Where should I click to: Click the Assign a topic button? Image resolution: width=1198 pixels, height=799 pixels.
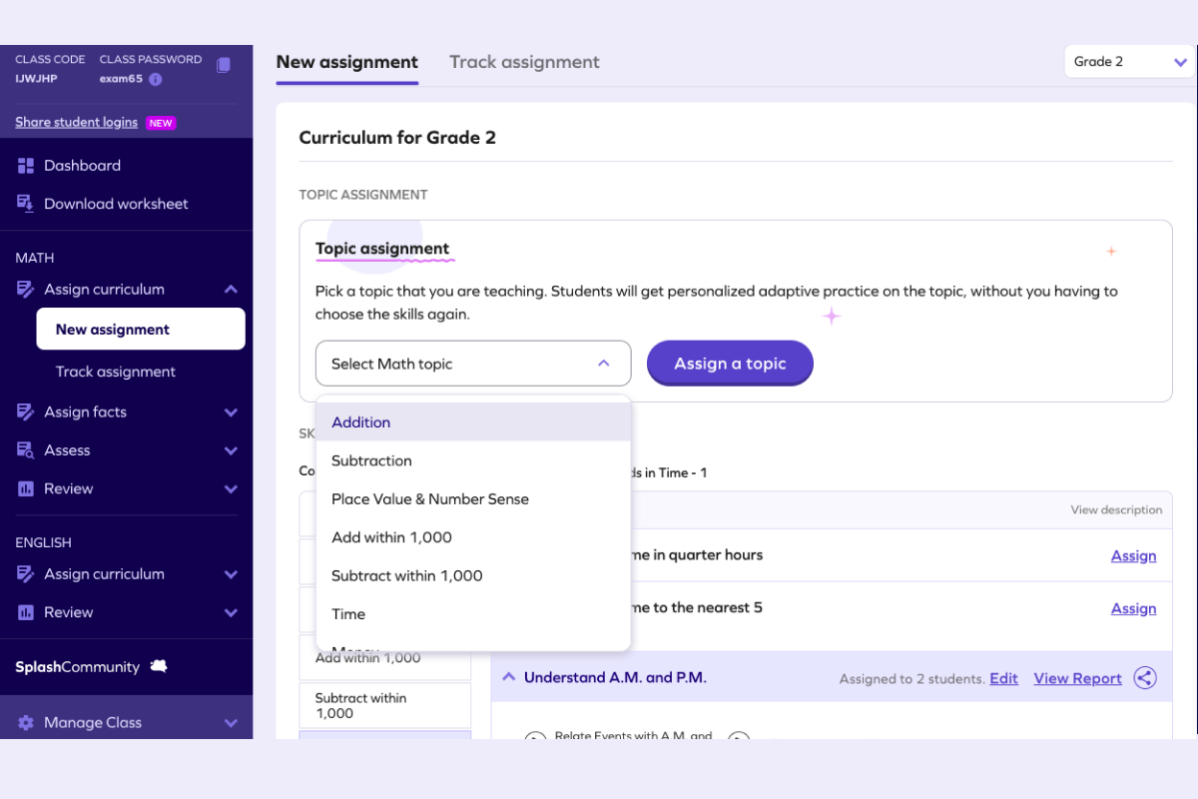coord(730,364)
